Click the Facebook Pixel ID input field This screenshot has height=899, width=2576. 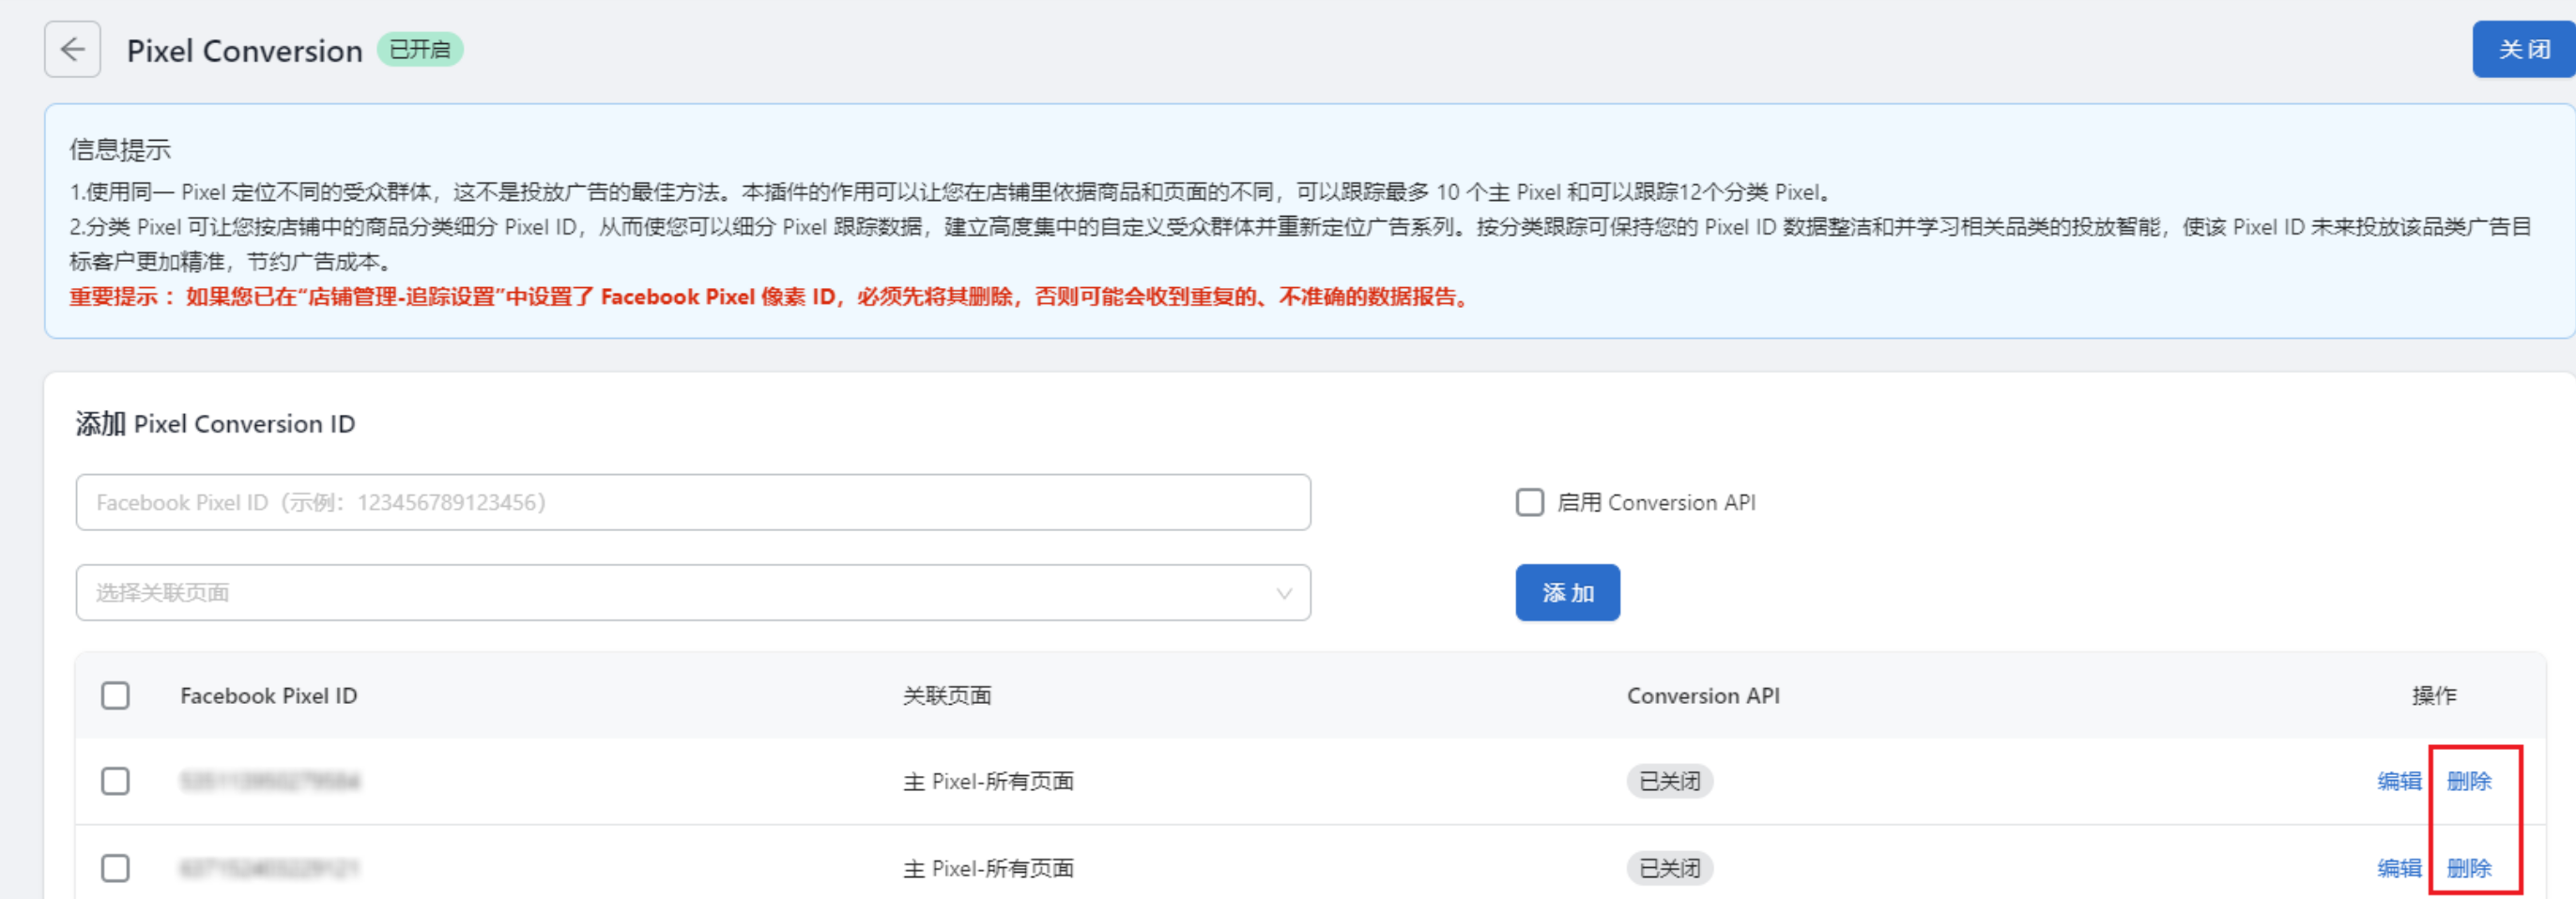(693, 503)
